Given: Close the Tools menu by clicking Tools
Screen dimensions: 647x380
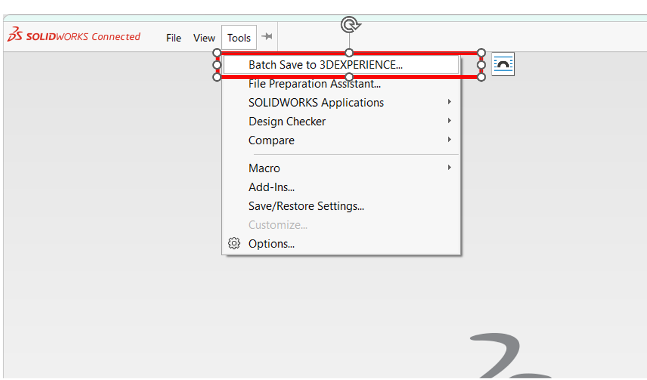Looking at the screenshot, I should click(239, 38).
